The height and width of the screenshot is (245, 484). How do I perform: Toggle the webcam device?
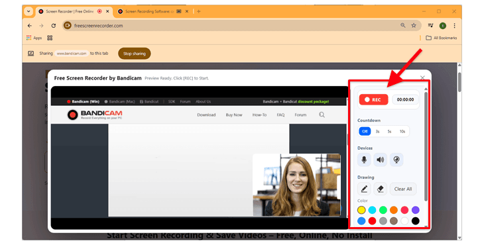(x=396, y=160)
